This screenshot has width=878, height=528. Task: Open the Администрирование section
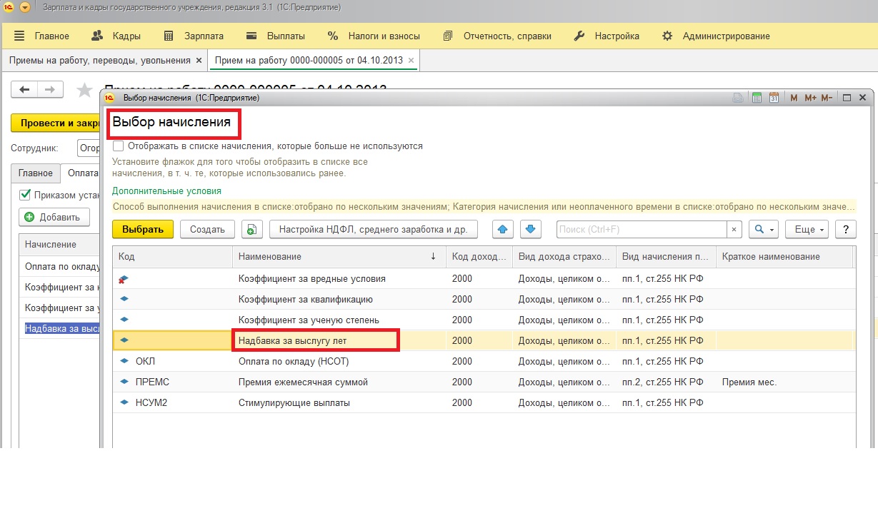[717, 36]
